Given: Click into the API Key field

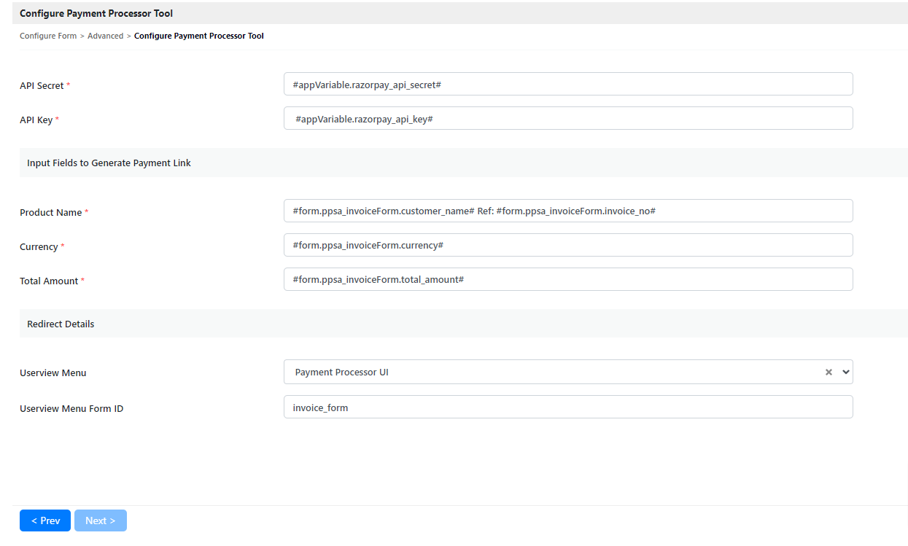Looking at the screenshot, I should click(567, 118).
